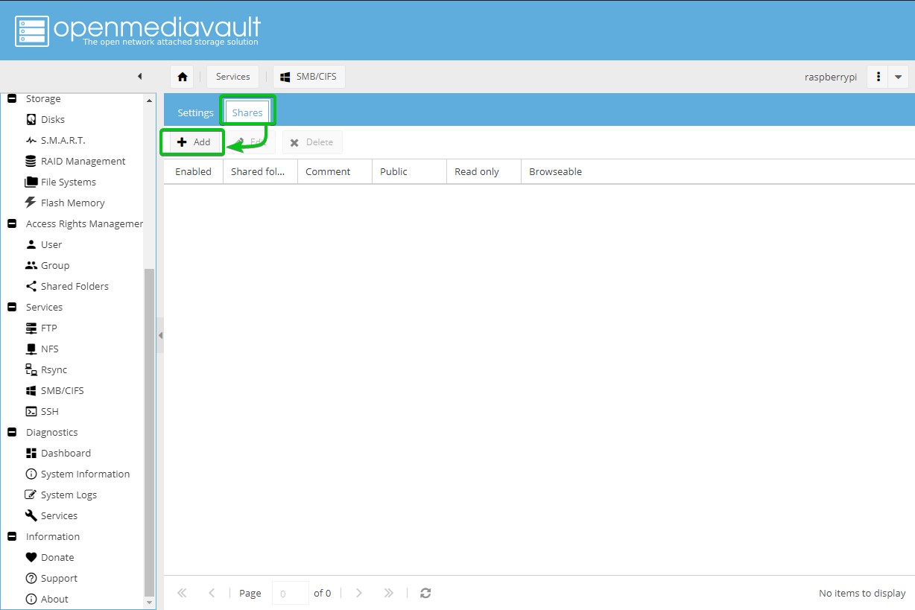Open the SMB/CIFS sidebar windows icon
This screenshot has height=610, width=915.
[x=31, y=390]
